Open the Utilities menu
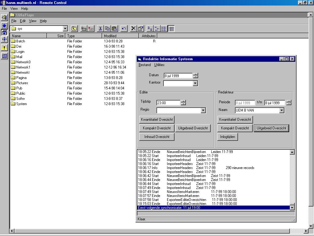 pyautogui.click(x=159, y=65)
